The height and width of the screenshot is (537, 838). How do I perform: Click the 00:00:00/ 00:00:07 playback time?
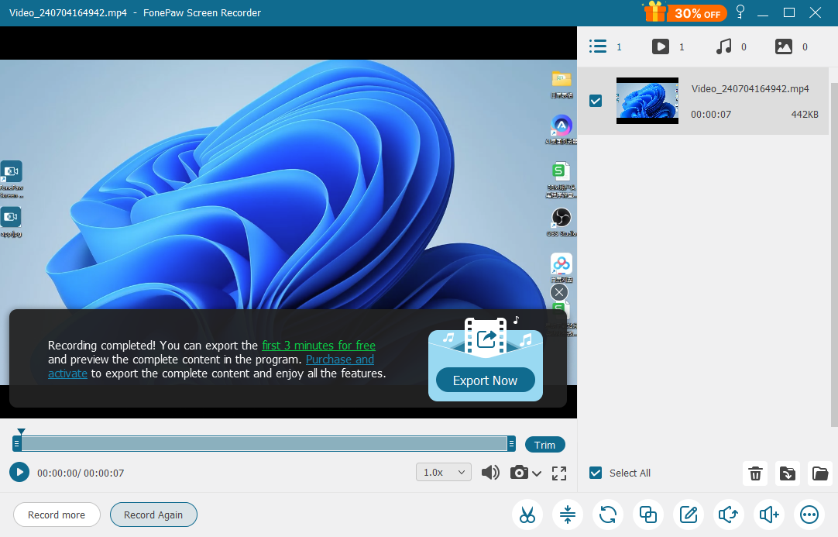(x=81, y=473)
